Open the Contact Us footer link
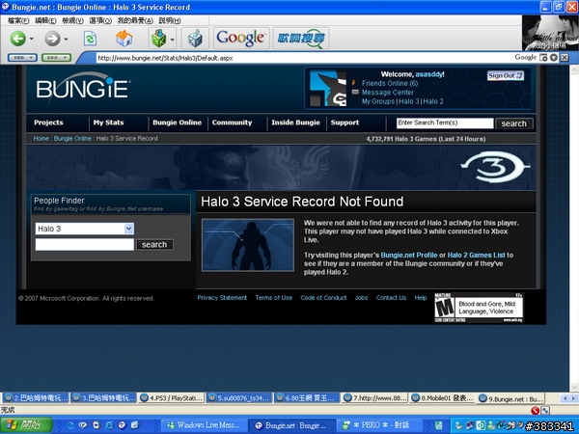Screen dimensions: 579x434 pos(391,298)
